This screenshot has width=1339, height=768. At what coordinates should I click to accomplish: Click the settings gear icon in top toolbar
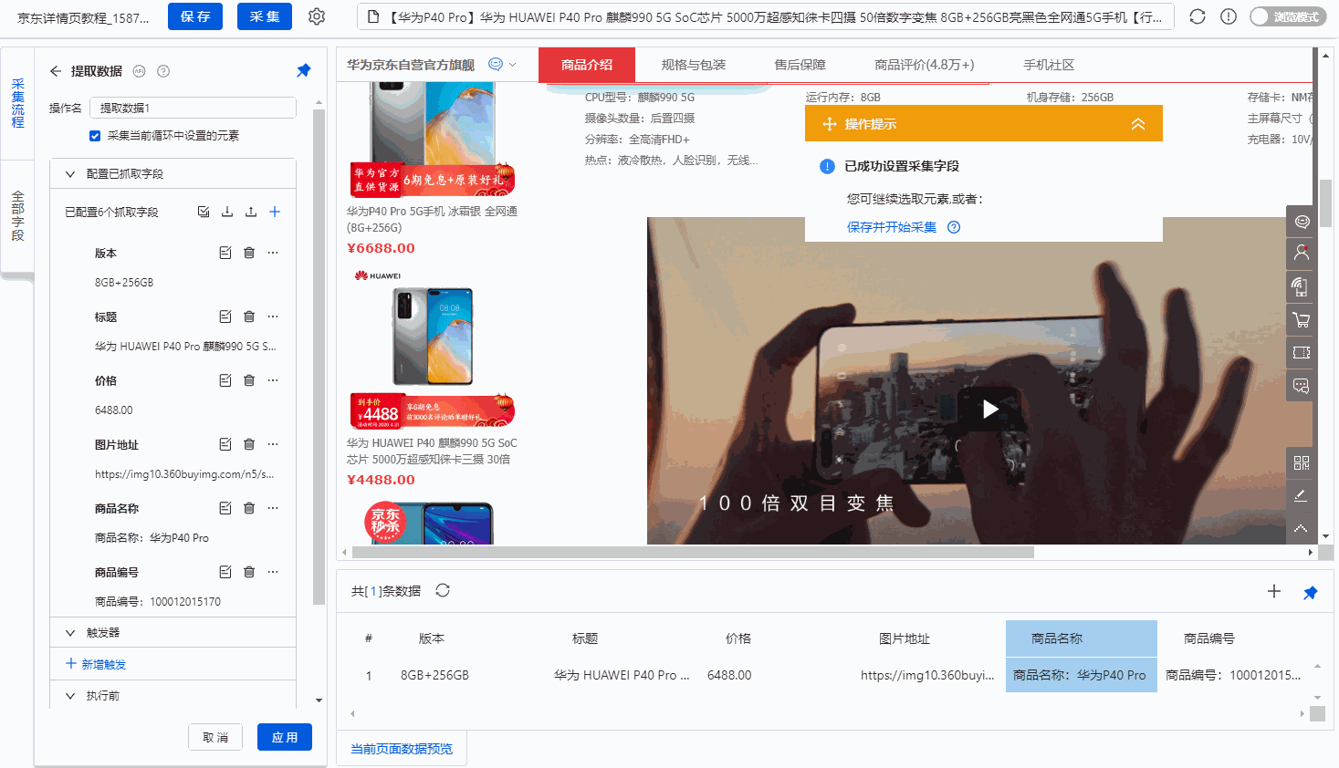click(x=317, y=16)
